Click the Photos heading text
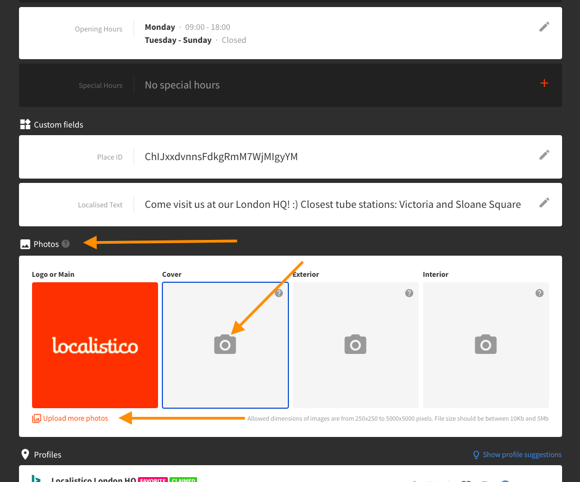The image size is (580, 482). [x=46, y=244]
